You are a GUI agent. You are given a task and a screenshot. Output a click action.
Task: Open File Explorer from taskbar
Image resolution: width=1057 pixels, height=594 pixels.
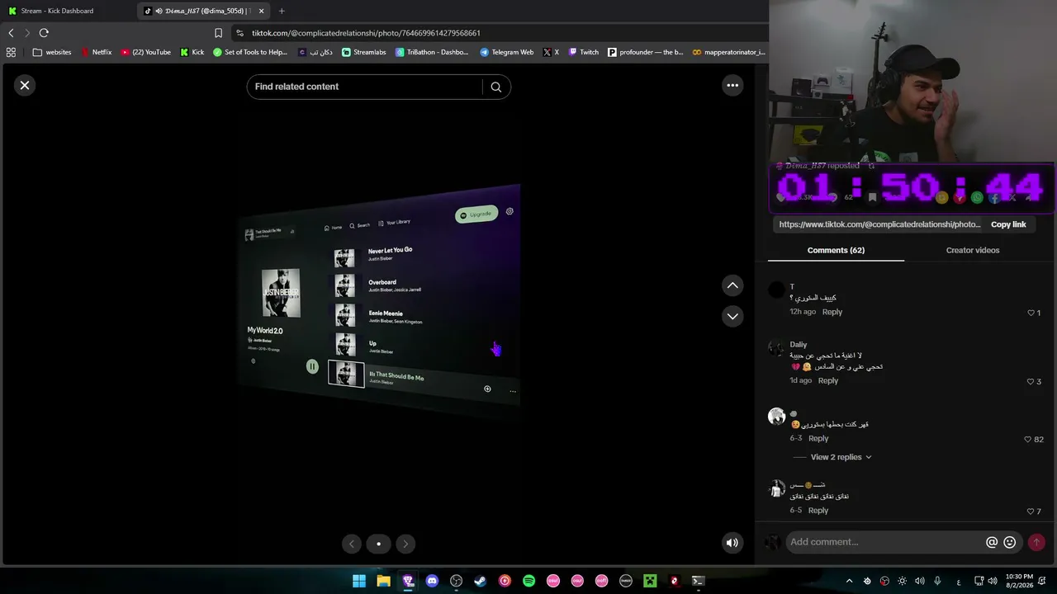coord(383,581)
